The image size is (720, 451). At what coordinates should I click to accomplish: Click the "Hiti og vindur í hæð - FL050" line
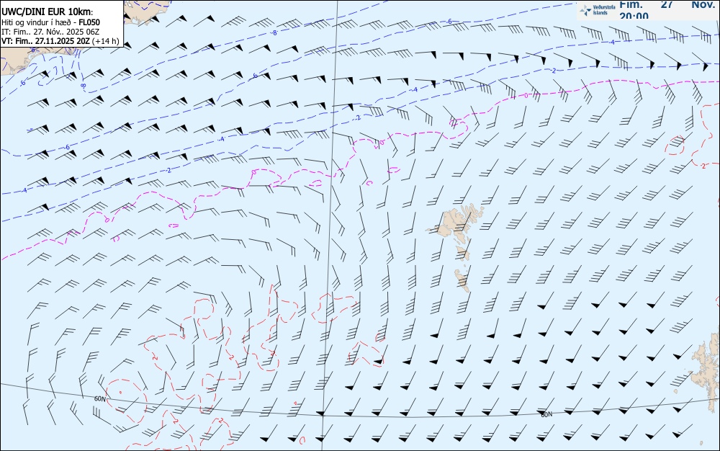(50, 22)
